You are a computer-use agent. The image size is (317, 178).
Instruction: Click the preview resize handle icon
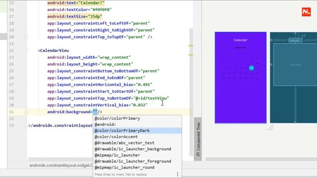(x=270, y=128)
